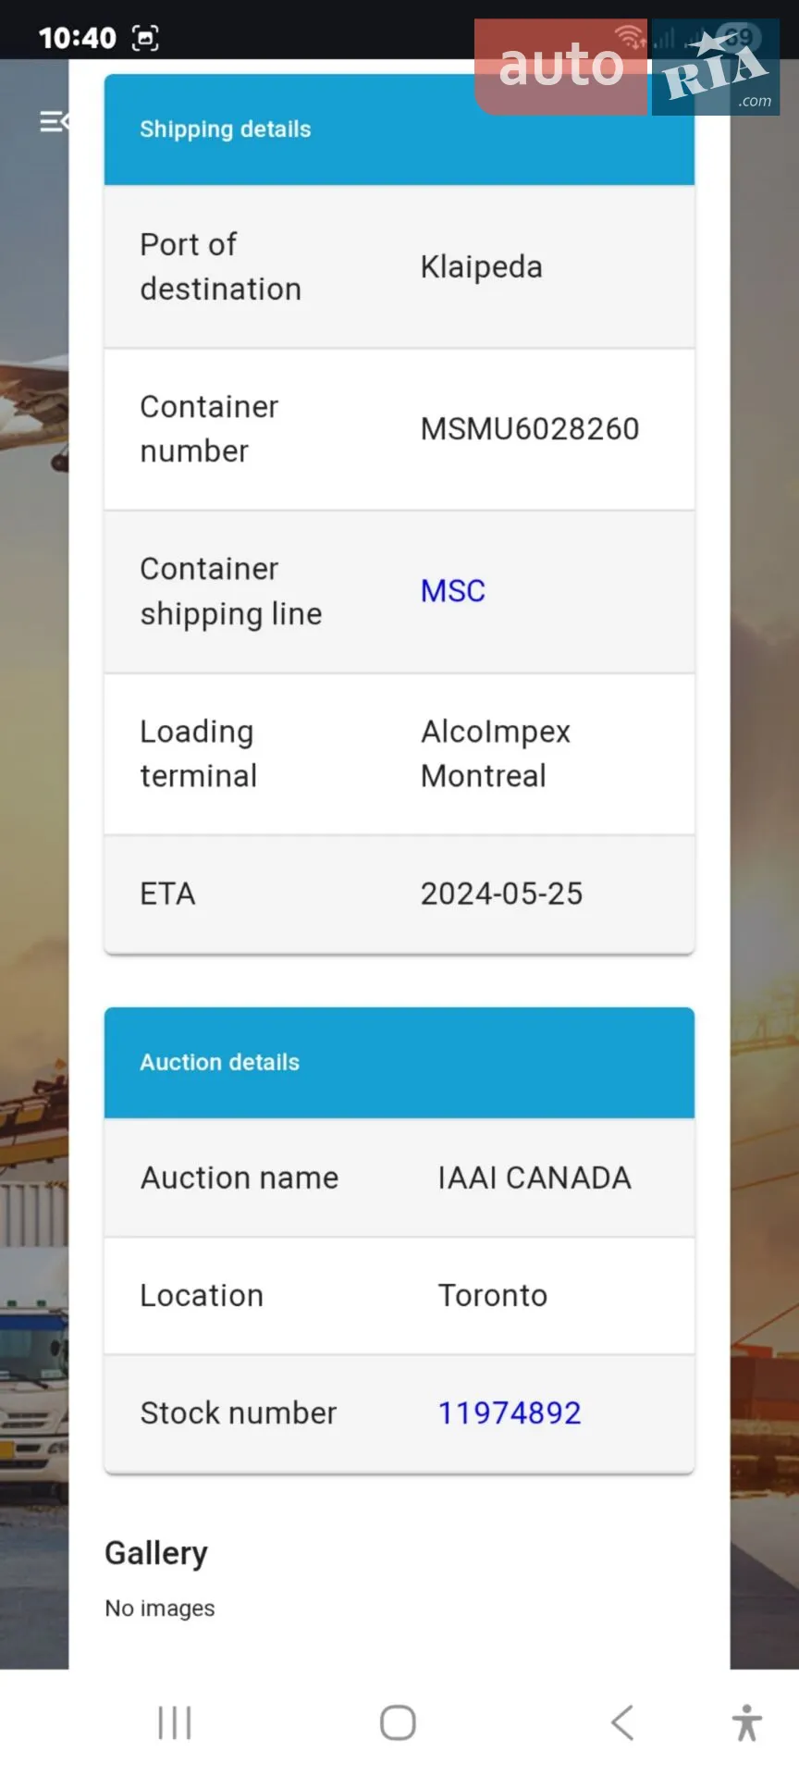Image resolution: width=799 pixels, height=1776 pixels.
Task: Tap the Gallery heading
Action: (156, 1553)
